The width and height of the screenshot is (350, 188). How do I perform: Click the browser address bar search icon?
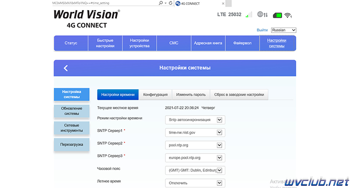tap(161, 3)
